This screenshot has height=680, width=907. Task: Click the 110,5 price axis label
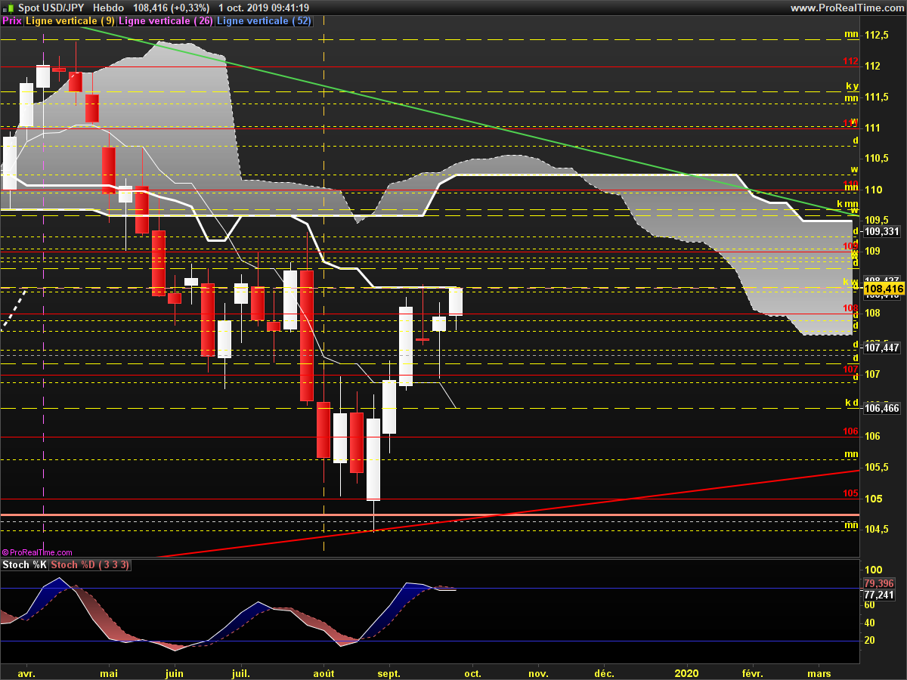click(x=876, y=159)
